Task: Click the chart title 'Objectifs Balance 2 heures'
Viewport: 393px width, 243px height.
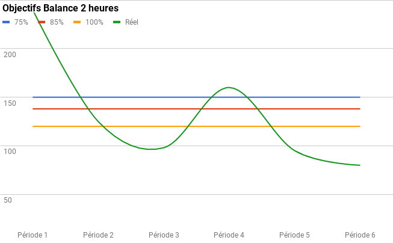Action: click(60, 8)
